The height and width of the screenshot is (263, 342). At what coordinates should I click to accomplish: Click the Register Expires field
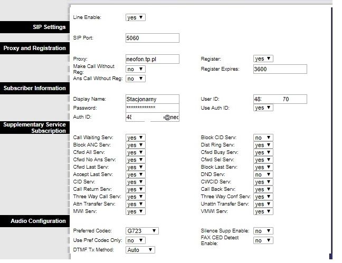coord(280,69)
